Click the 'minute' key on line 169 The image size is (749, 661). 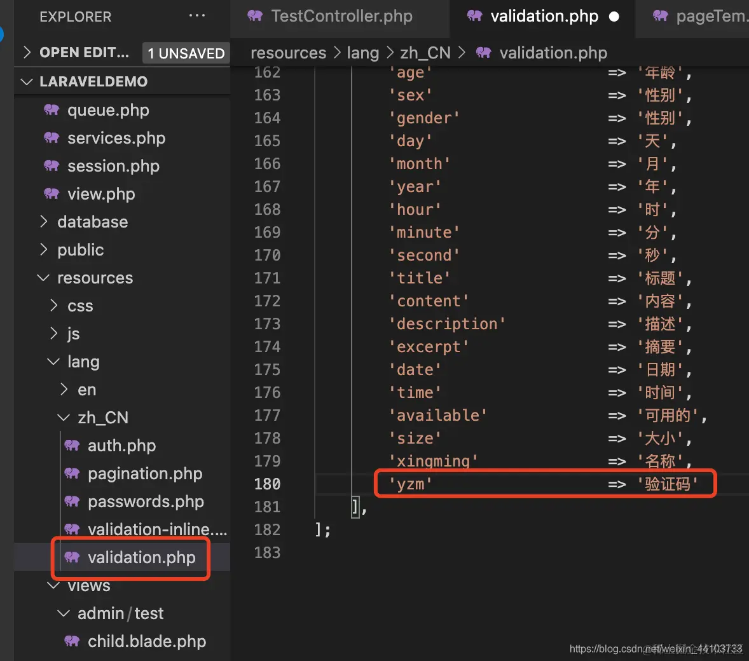tap(424, 232)
